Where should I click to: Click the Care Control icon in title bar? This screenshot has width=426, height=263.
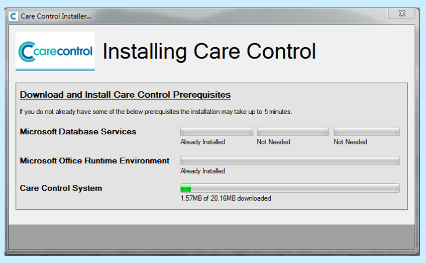point(14,16)
